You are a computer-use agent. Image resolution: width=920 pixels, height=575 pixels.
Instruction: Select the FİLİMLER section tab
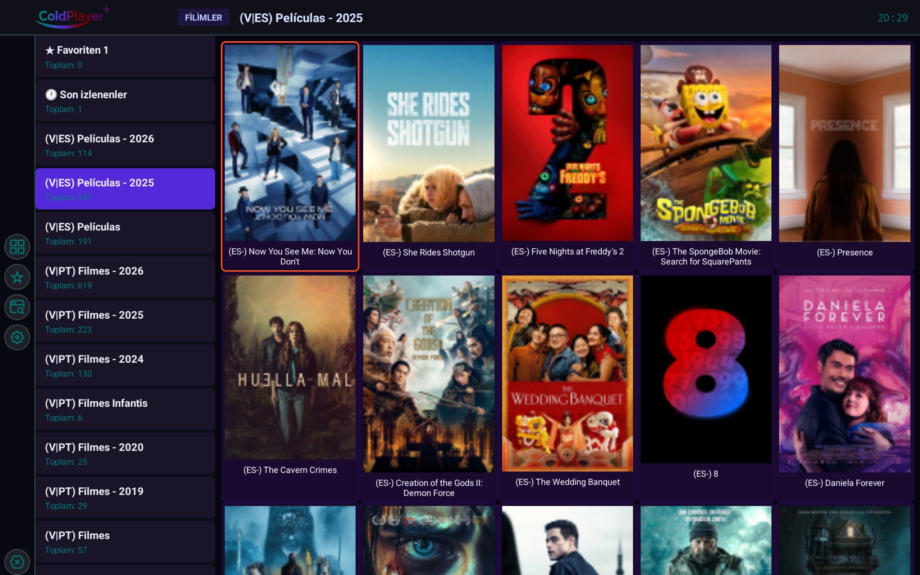click(203, 17)
